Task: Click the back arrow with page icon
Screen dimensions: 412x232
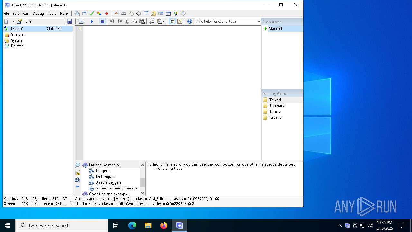Action: pyautogui.click(x=152, y=21)
